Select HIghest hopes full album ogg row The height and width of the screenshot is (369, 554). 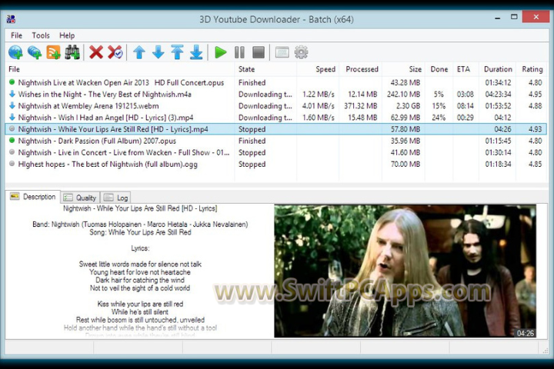point(276,165)
